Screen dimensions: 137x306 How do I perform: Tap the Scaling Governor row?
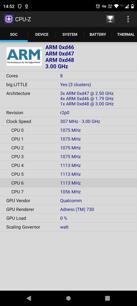click(68, 227)
